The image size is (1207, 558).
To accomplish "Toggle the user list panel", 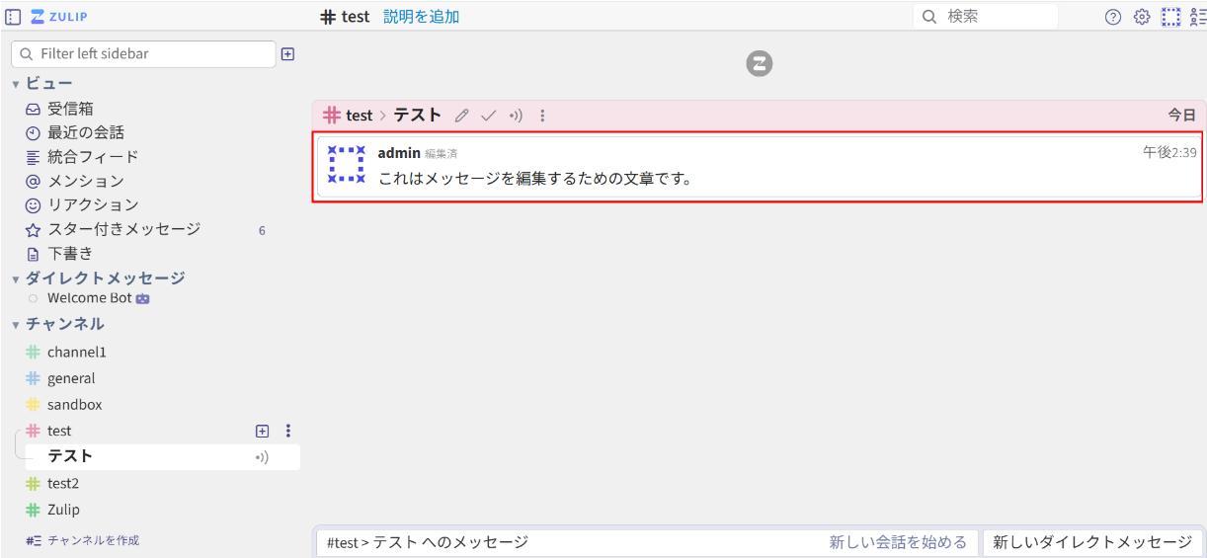I will pos(1198,17).
